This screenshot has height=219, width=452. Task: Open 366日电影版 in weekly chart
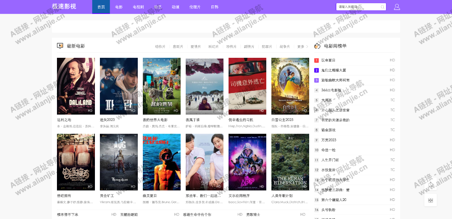pos(331,90)
